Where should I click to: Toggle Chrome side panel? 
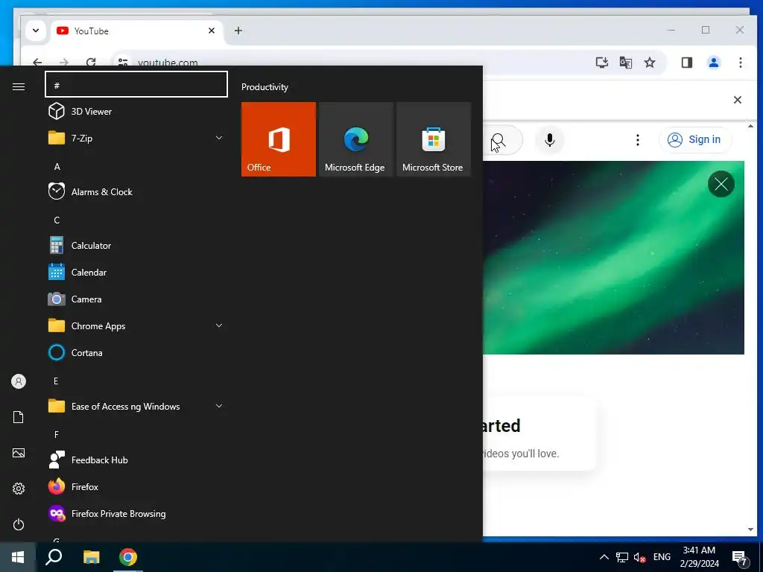pos(686,63)
